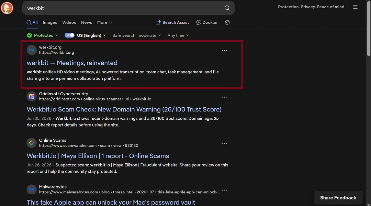
Task: Click the 'Online Scams' site name
Action: click(53, 140)
